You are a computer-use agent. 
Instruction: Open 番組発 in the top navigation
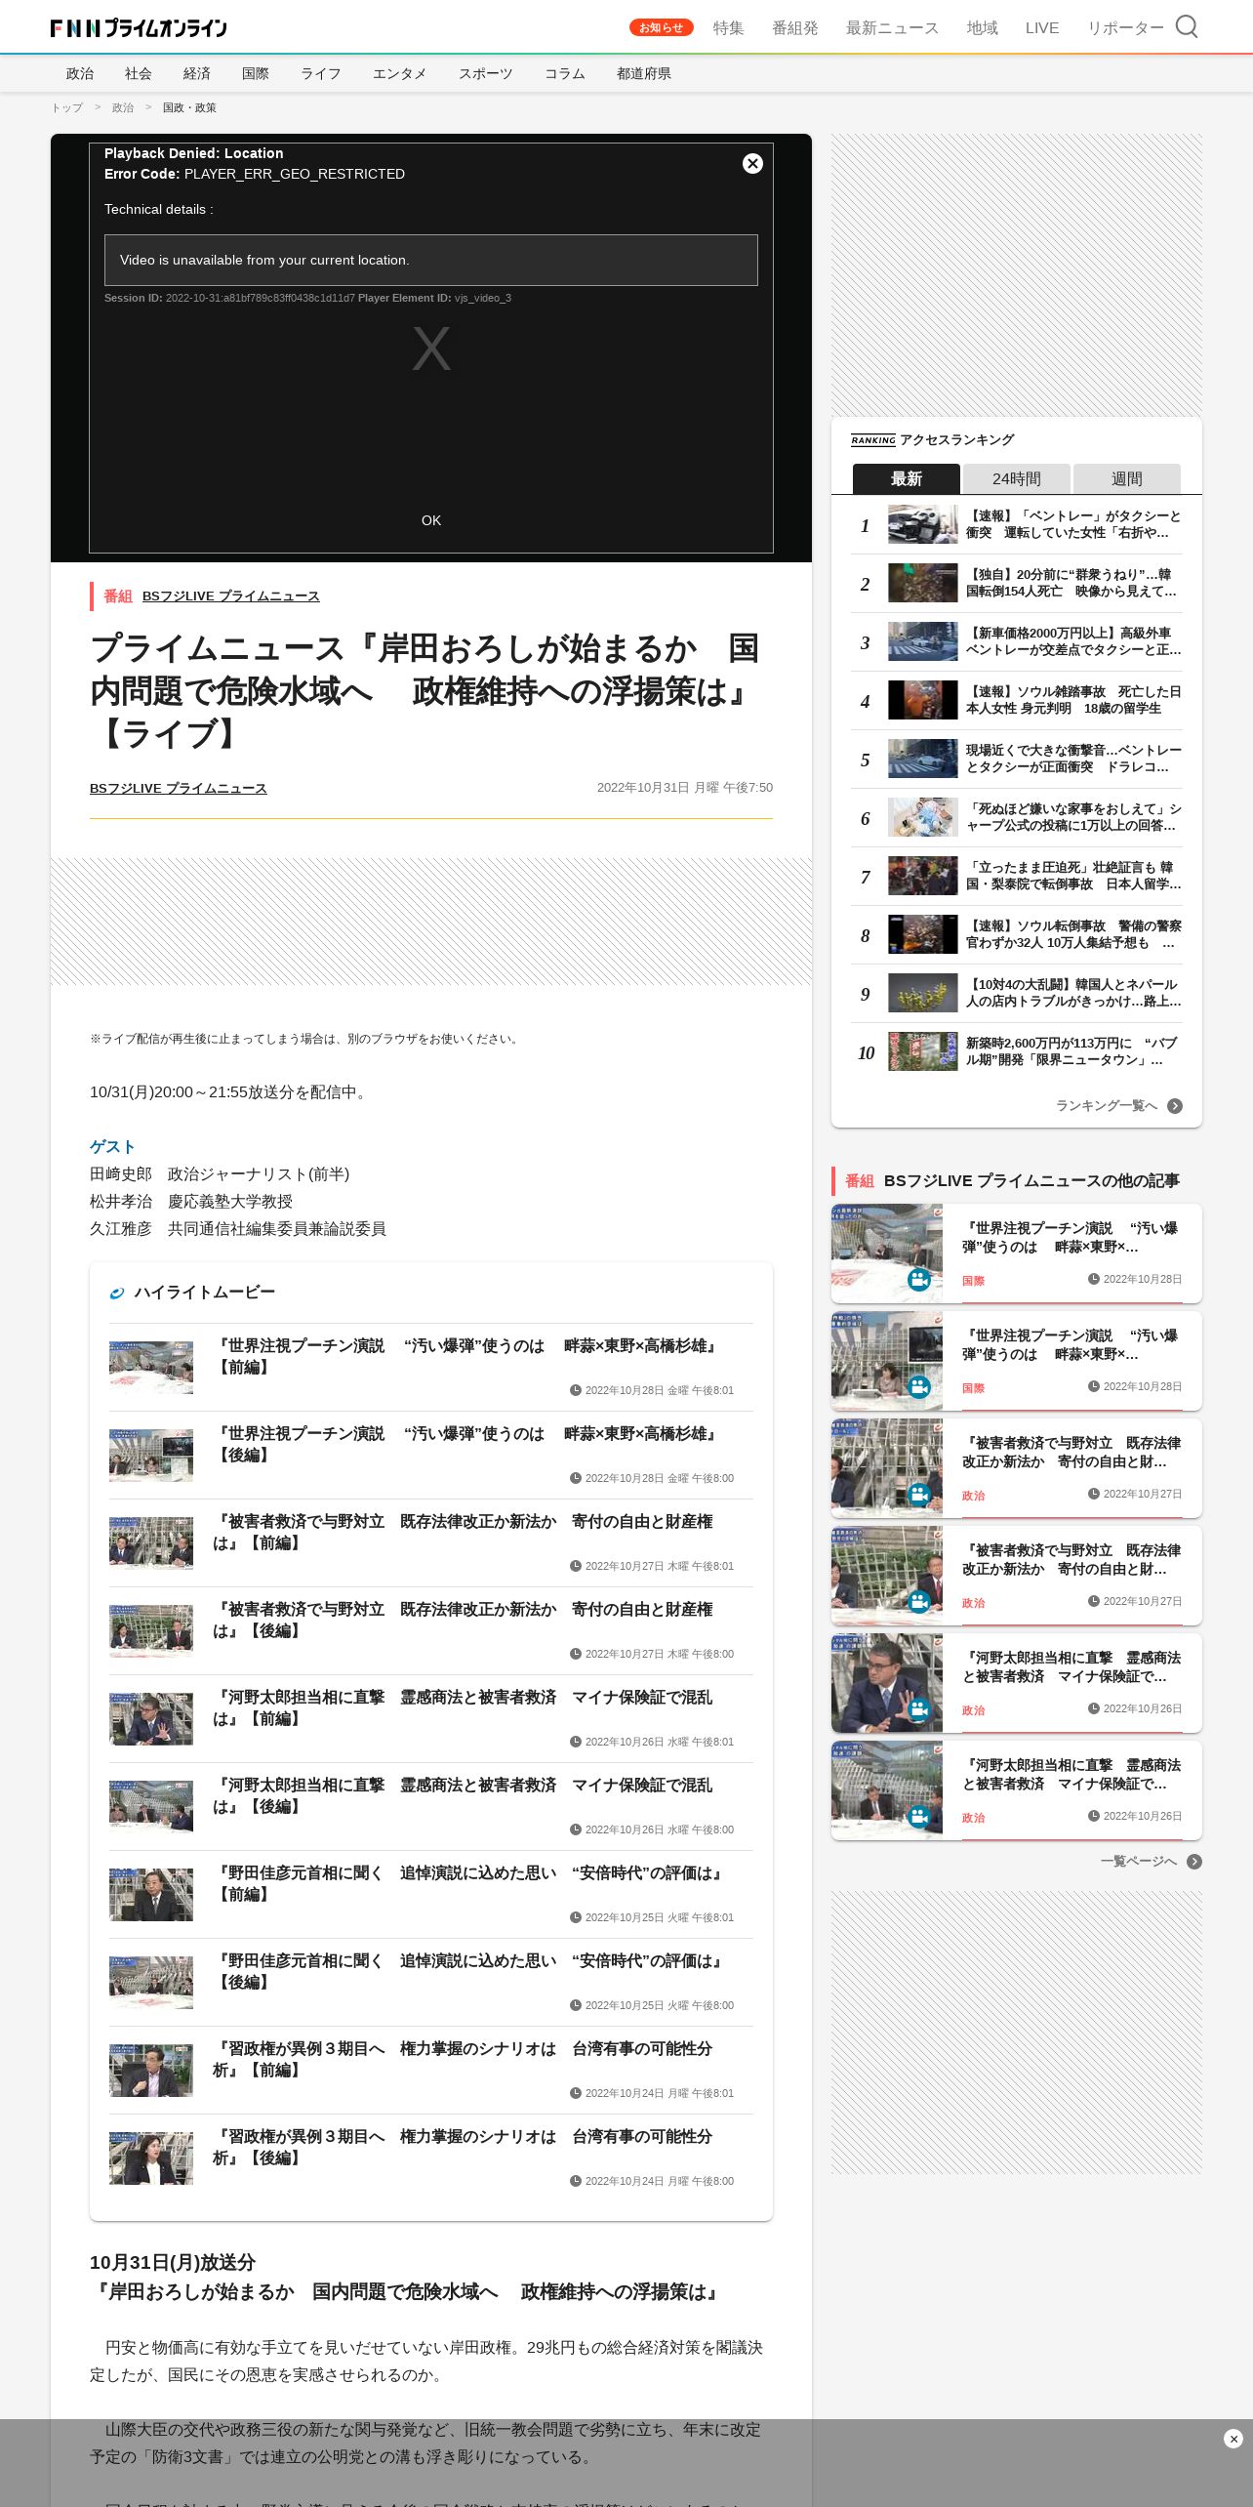(794, 28)
